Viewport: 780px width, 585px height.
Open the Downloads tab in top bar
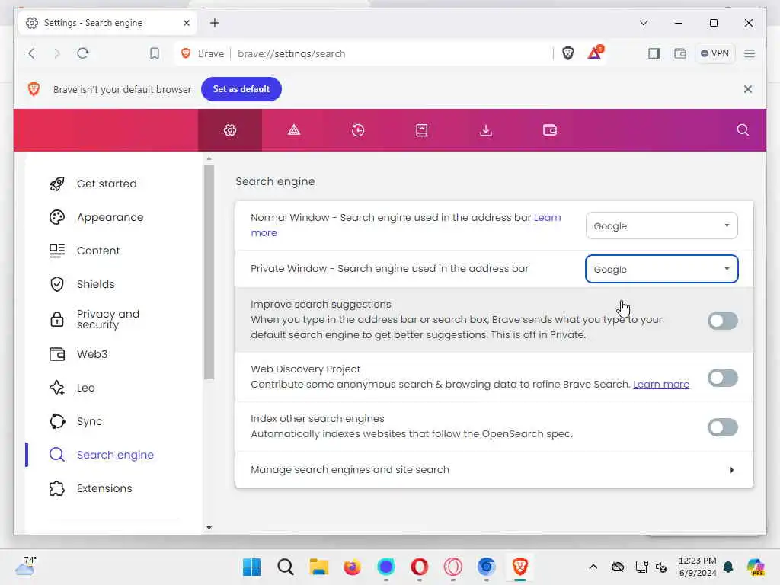coord(485,130)
